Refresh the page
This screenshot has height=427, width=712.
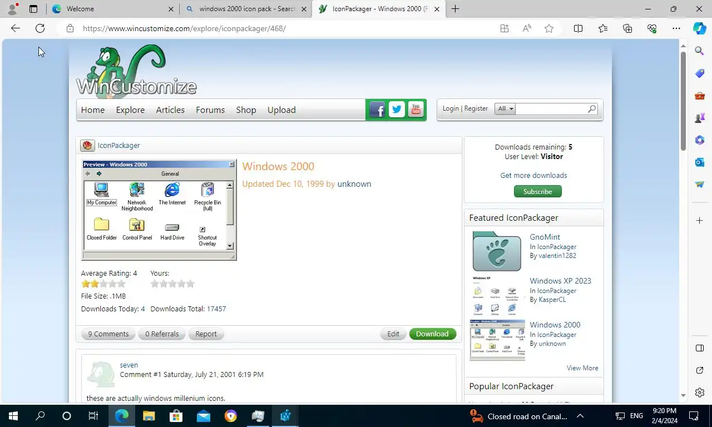40,28
